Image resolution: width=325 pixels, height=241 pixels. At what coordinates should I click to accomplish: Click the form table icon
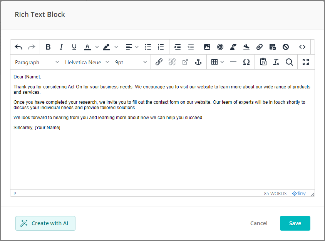(273, 47)
